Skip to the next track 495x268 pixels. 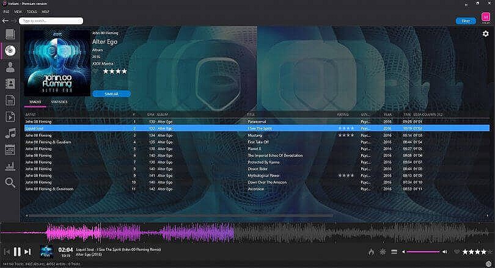pyautogui.click(x=28, y=252)
